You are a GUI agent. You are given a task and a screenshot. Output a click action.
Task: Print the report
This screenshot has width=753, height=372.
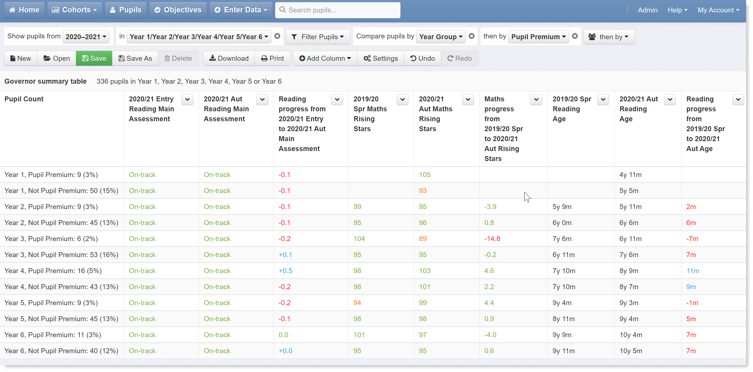272,59
